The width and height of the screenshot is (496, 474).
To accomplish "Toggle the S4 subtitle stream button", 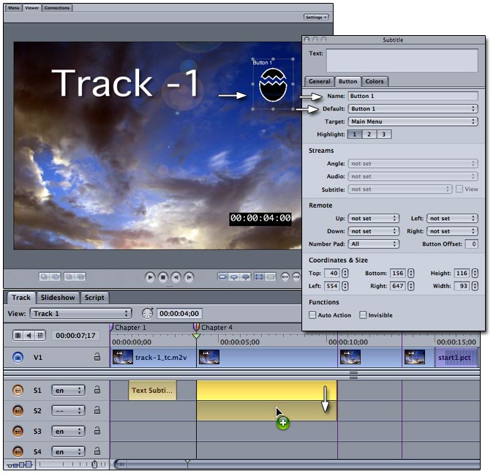I will [x=18, y=451].
